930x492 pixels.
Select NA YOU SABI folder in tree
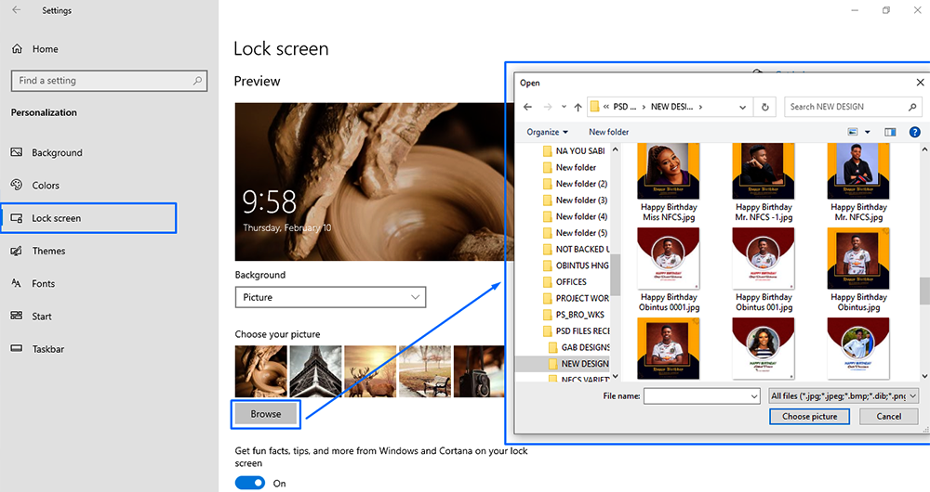coord(574,151)
